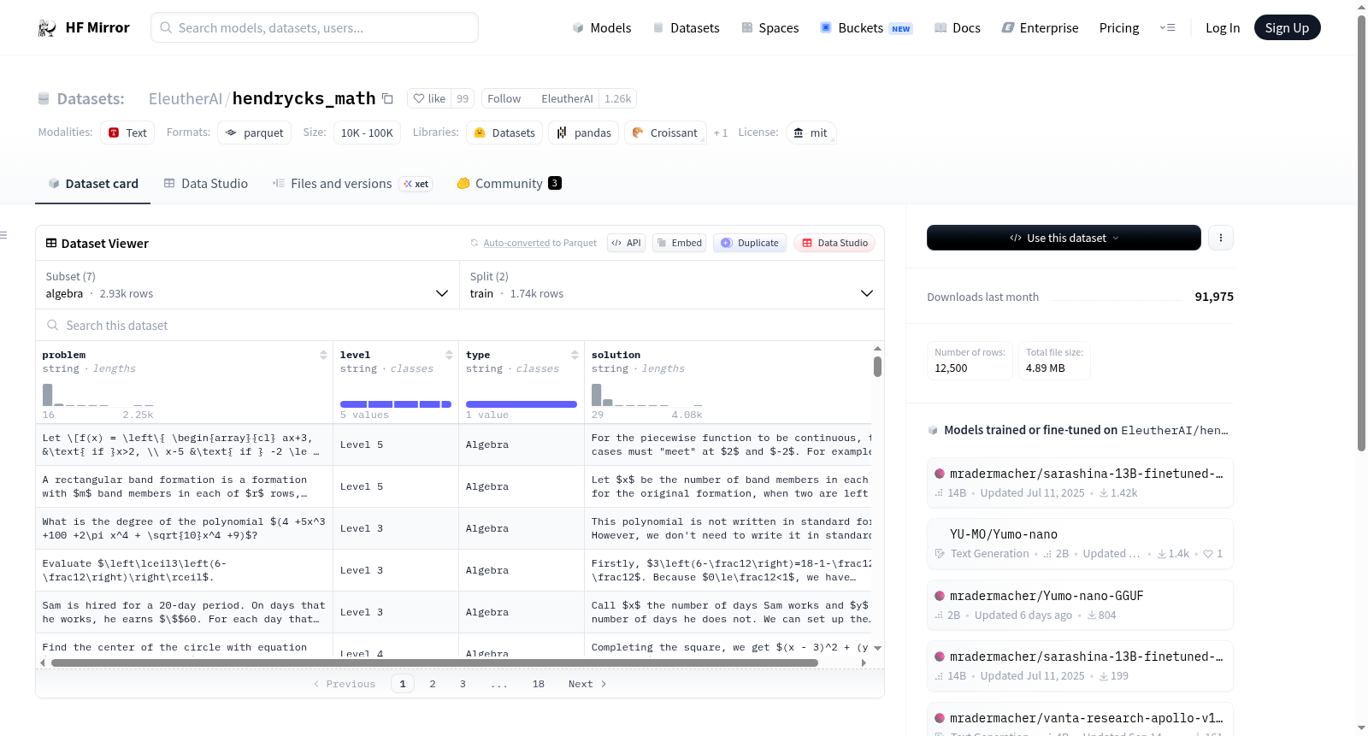
Task: Open the Data Studio tab
Action: click(206, 184)
